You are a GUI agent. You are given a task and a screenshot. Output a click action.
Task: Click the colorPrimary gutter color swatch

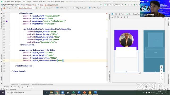coord(7,21)
